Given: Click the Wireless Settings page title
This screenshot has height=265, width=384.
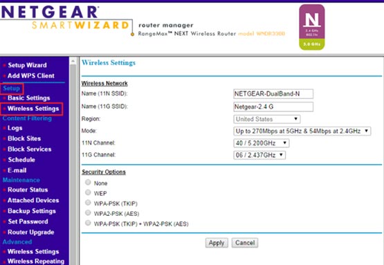Looking at the screenshot, I should pyautogui.click(x=109, y=63).
